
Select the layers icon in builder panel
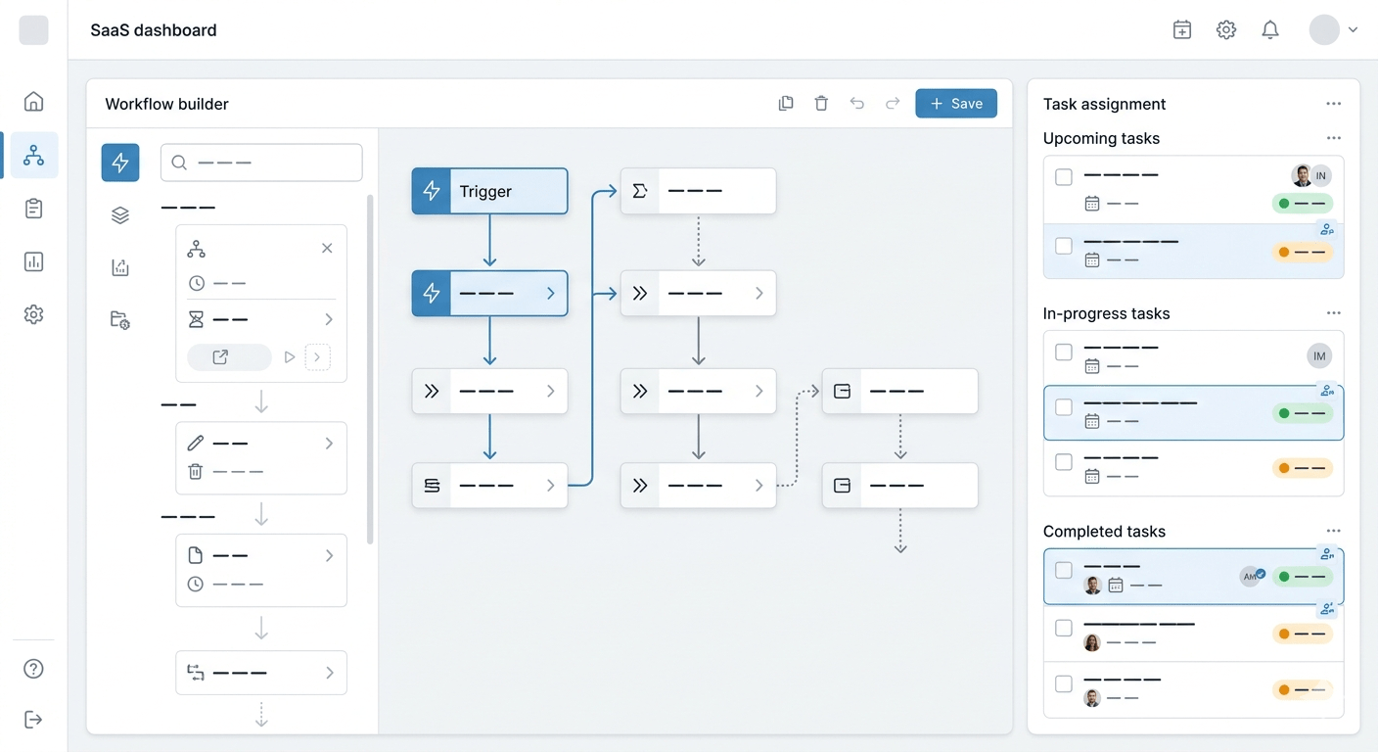pos(120,215)
